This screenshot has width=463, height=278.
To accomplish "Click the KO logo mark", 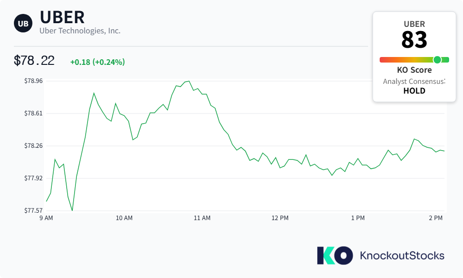I will 335,256.
